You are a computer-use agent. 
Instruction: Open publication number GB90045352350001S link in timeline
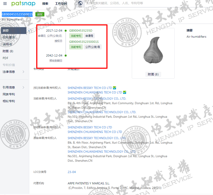(84, 42)
